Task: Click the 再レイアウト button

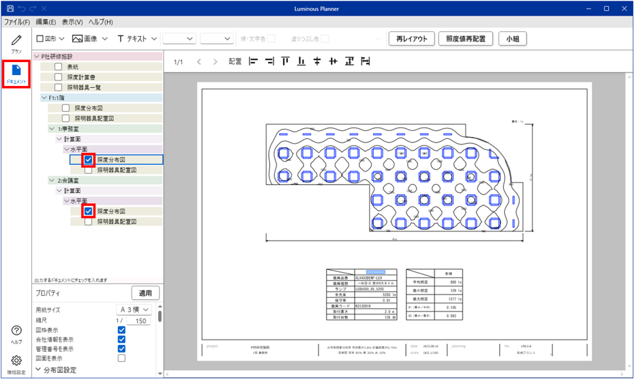Action: [x=411, y=38]
